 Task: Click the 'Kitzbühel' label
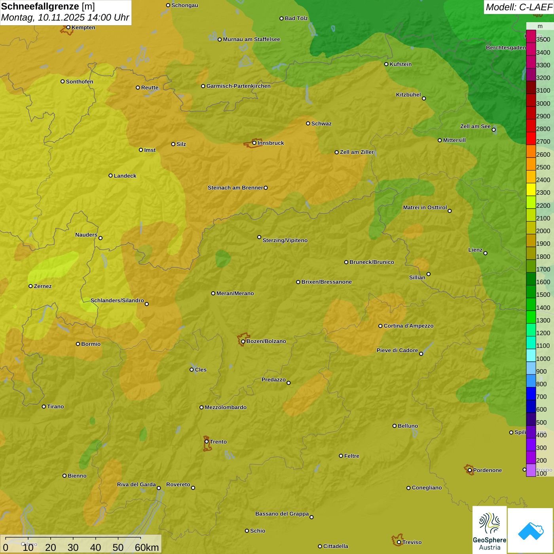pyautogui.click(x=408, y=95)
